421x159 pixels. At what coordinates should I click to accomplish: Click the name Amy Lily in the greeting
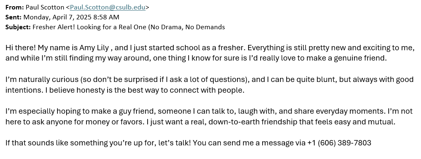tap(94, 48)
